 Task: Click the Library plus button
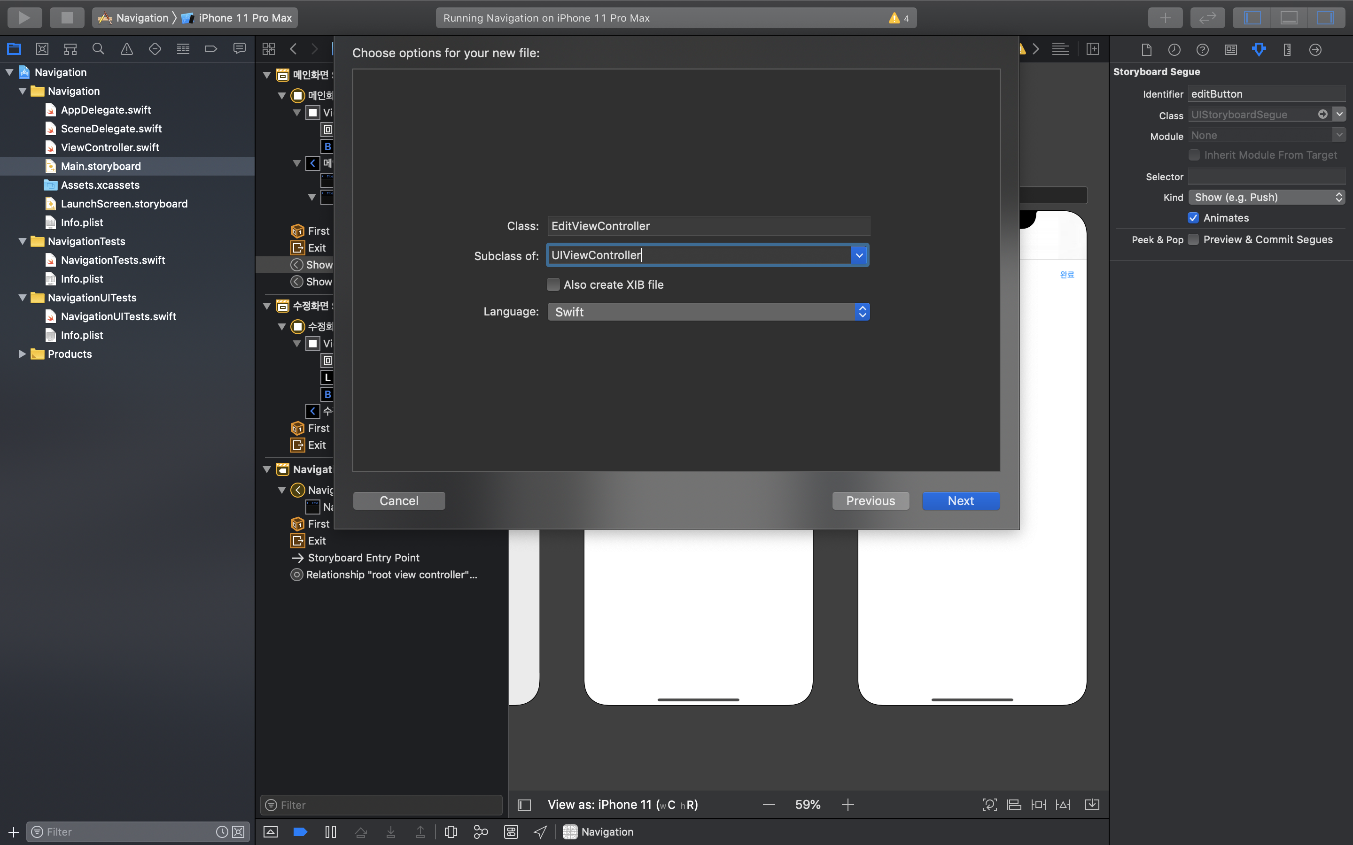point(1165,17)
